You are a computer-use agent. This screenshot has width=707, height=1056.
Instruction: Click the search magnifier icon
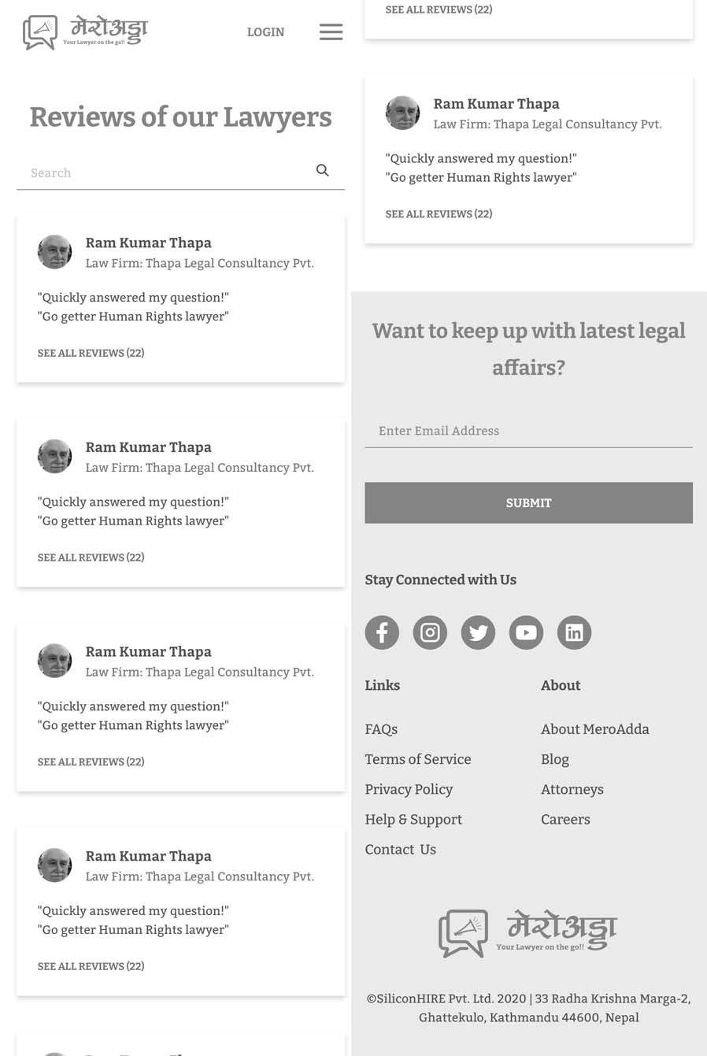pos(322,169)
